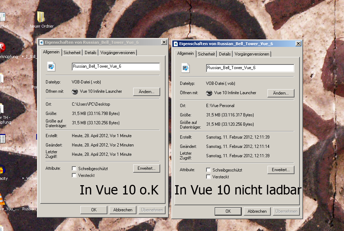
Task: Click Geändert value Samstag, 11. Februar 2012, 12:11:14
Action: (x=238, y=146)
